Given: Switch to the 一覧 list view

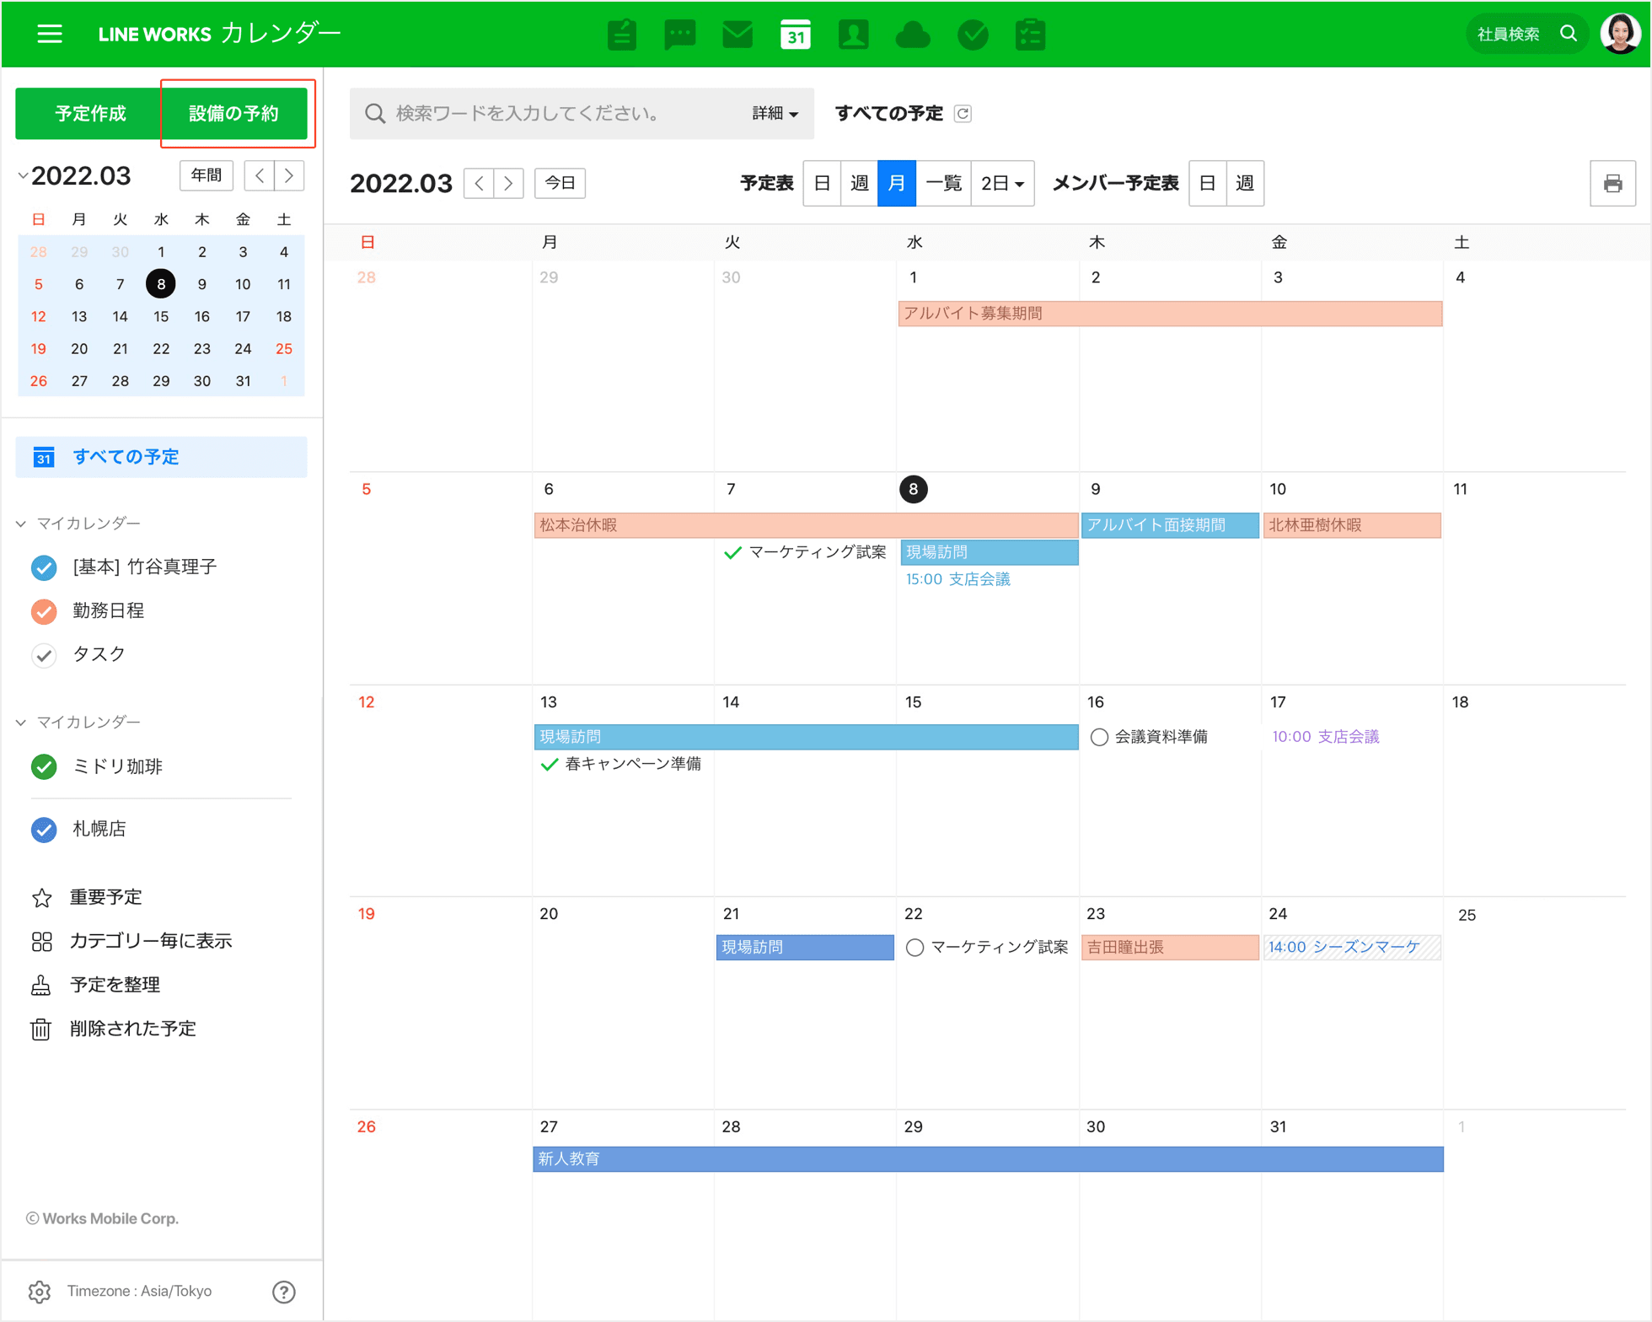Looking at the screenshot, I should 943,183.
